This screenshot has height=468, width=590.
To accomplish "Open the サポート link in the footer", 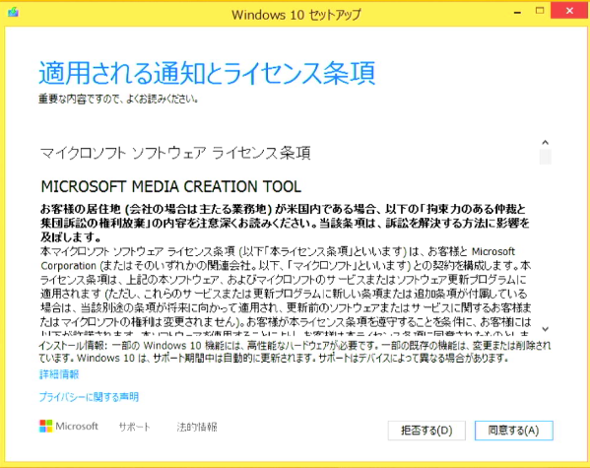I will (x=134, y=427).
